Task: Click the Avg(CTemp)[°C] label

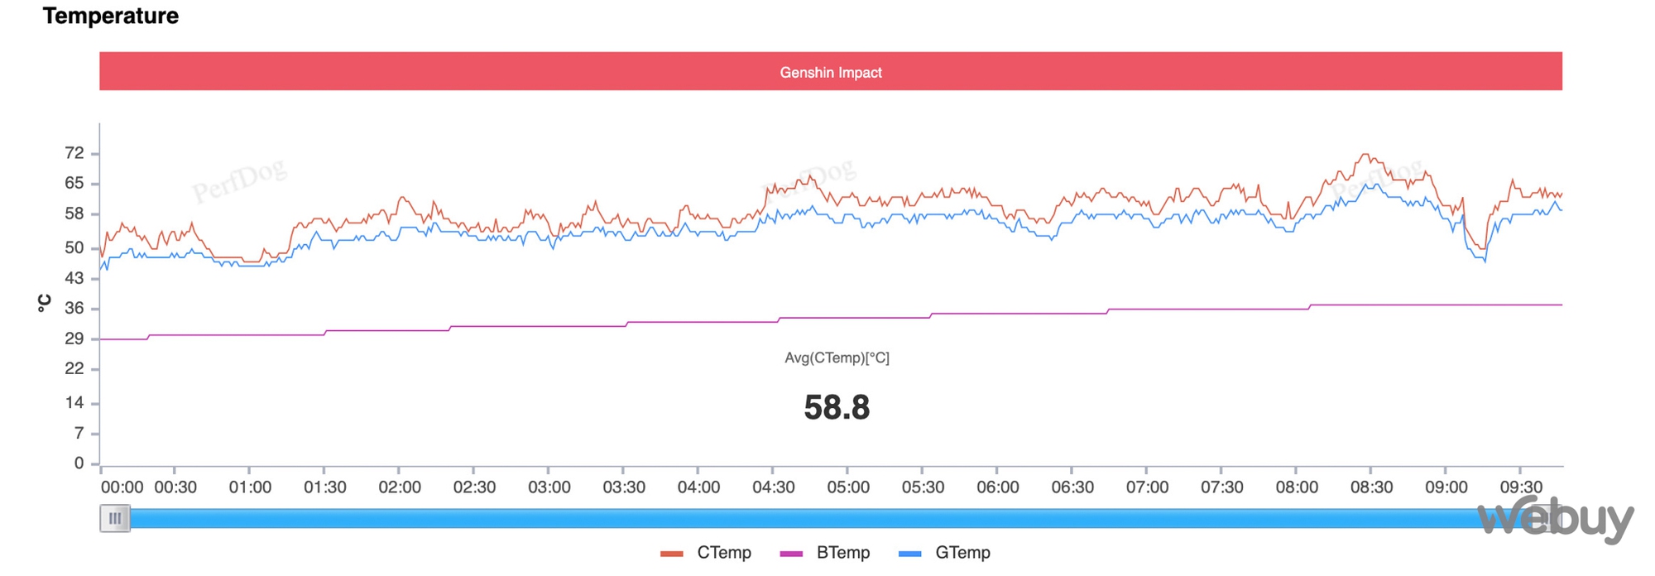Action: click(x=837, y=358)
